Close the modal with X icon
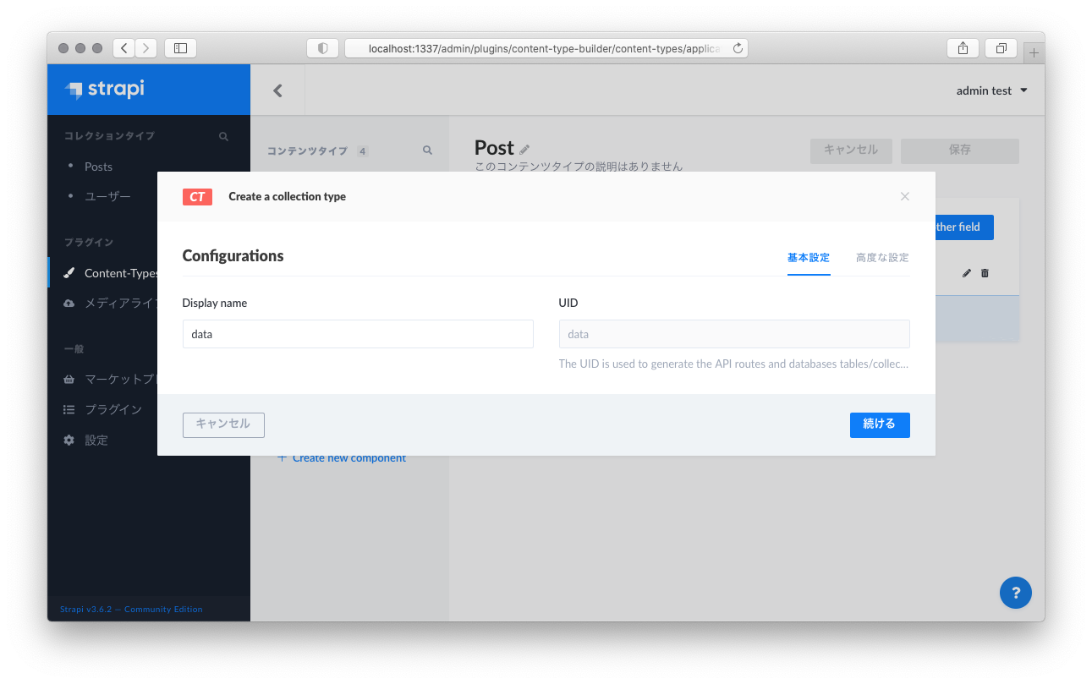 click(x=905, y=196)
